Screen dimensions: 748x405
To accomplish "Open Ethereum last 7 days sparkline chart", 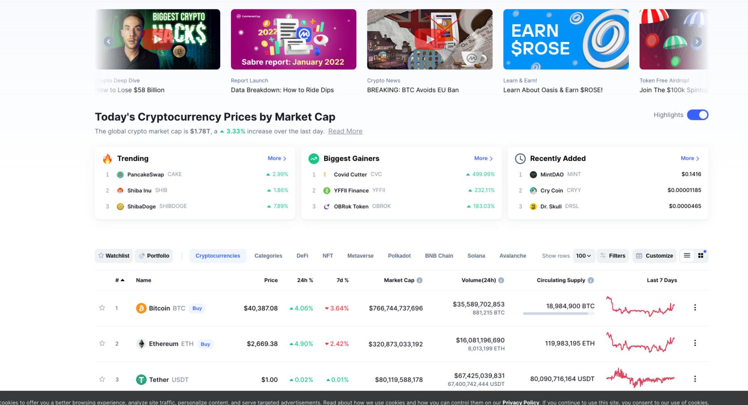I will [640, 342].
